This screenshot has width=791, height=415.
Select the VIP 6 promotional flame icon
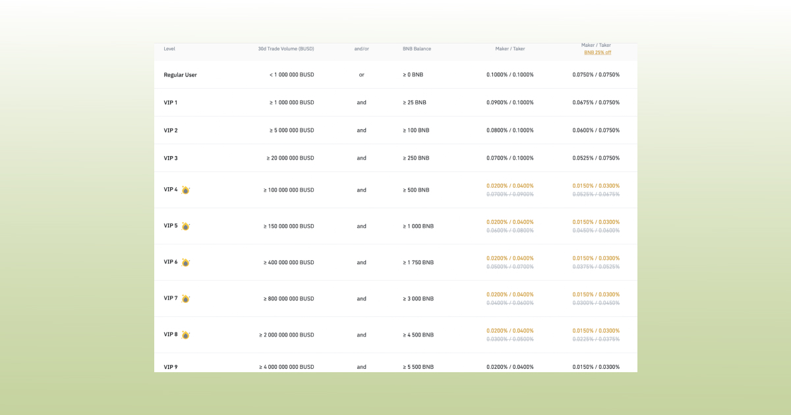tap(185, 262)
